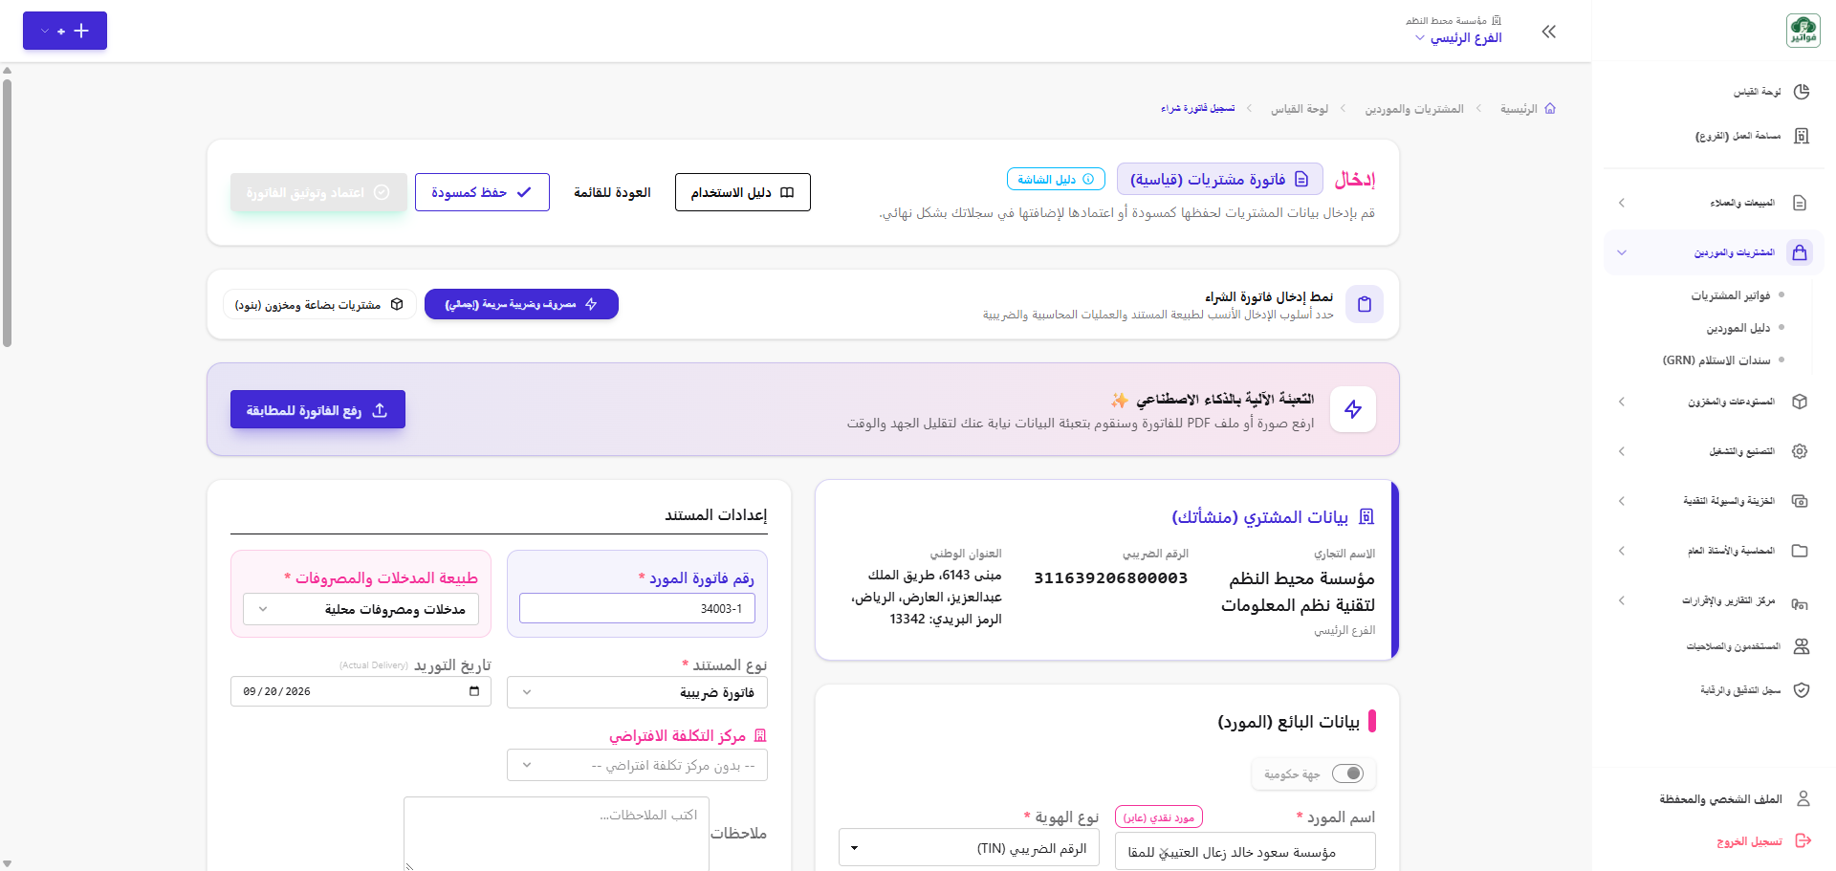Select مشتريات بضاعة ومخزون (بنود) entry mode
Image resolution: width=1836 pixels, height=871 pixels.
coord(319,305)
